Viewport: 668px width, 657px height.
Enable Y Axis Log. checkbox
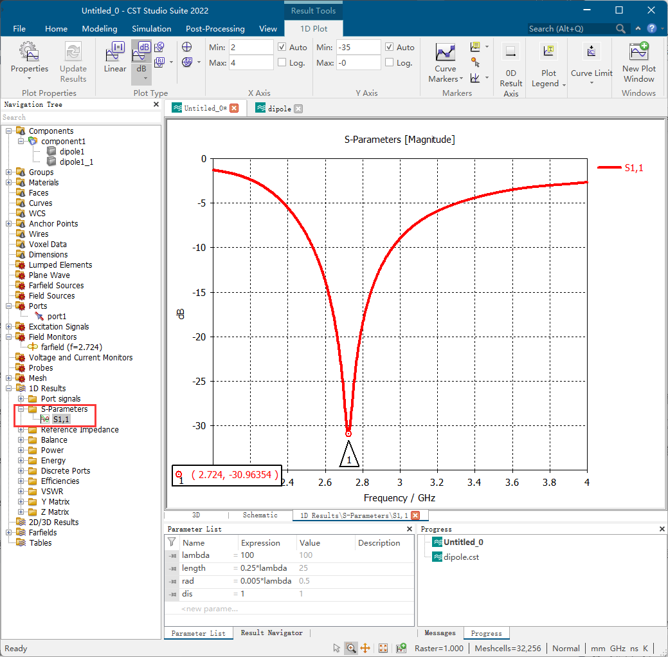click(389, 62)
